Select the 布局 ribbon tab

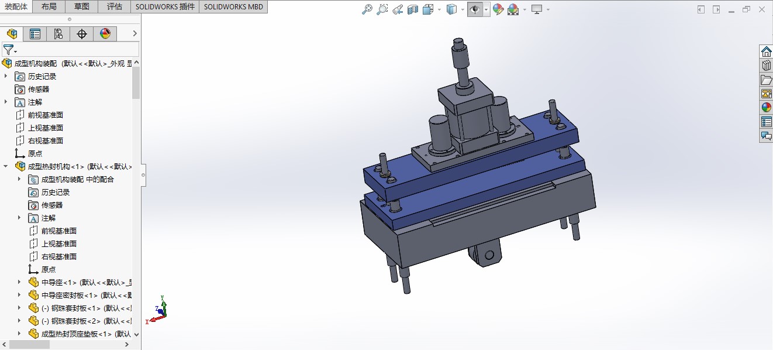coord(49,6)
